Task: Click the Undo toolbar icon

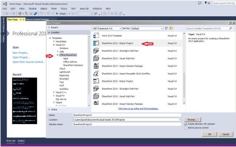Action: click(x=41, y=14)
